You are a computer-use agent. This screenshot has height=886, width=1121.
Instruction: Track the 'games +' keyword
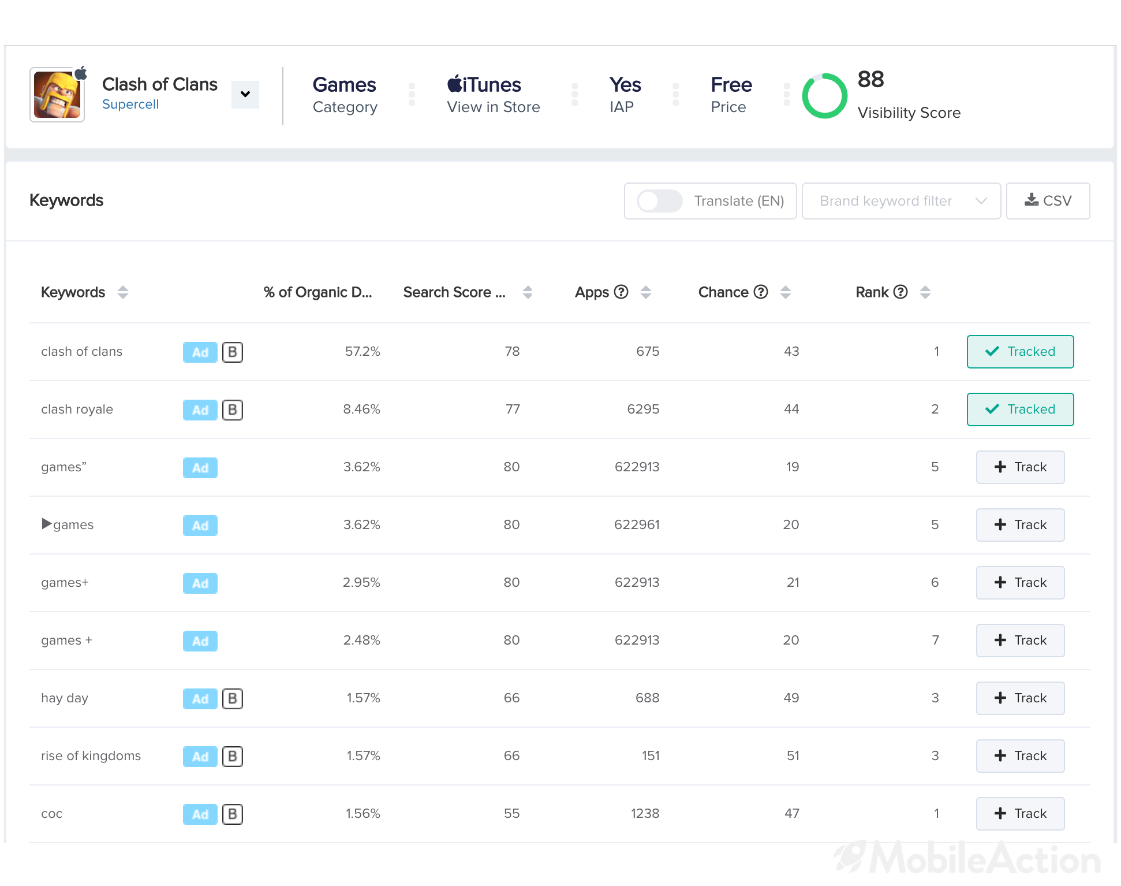point(1020,641)
